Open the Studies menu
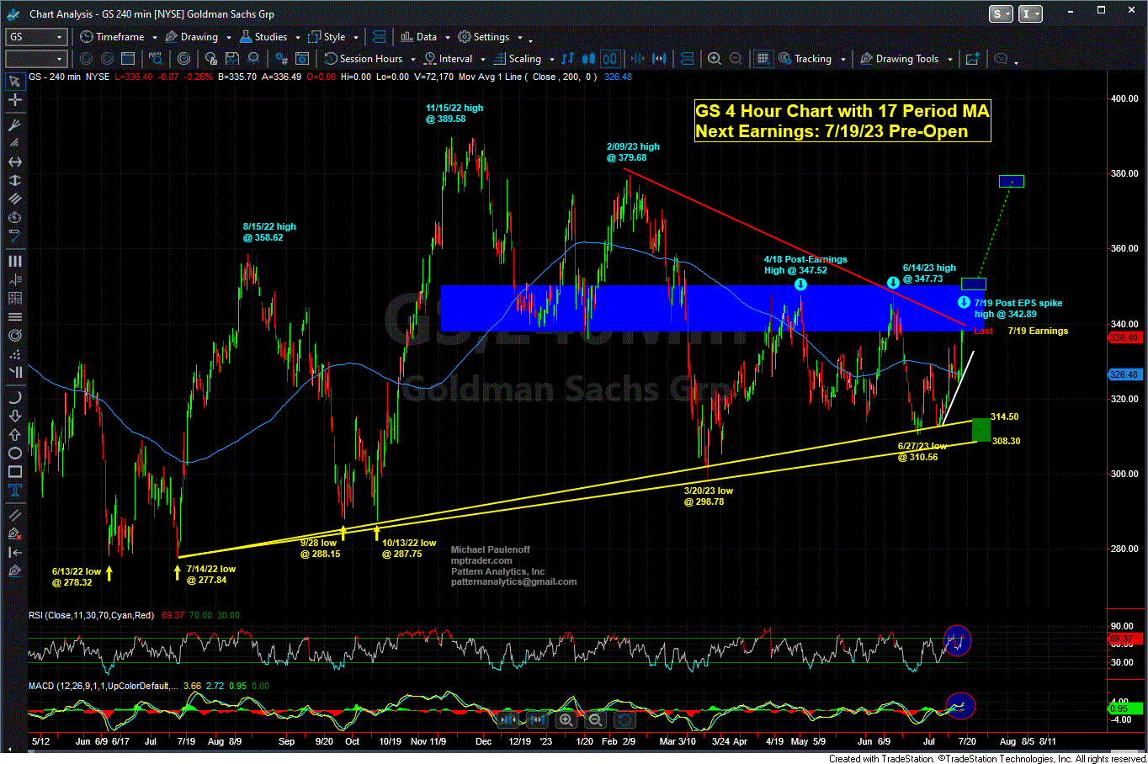Image resolution: width=1148 pixels, height=764 pixels. (263, 37)
